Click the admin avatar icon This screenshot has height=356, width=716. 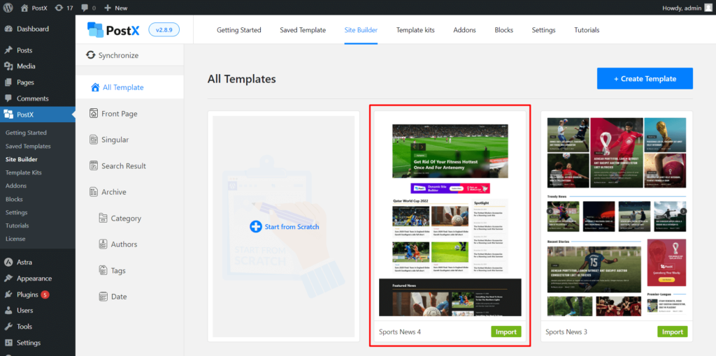click(x=708, y=8)
